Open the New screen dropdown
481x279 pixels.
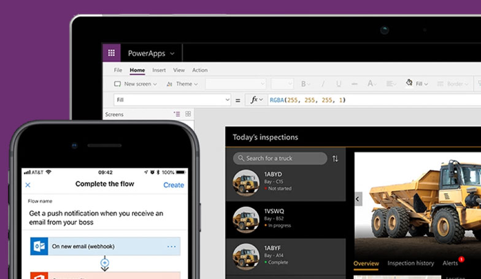pos(136,84)
